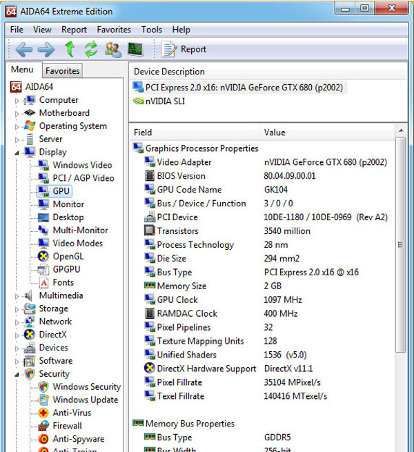Select Video Modes tree item
This screenshot has height=452, width=414.
coord(78,244)
